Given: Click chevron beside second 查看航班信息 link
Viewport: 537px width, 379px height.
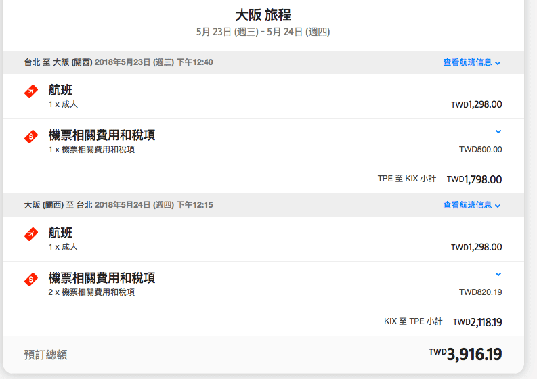Looking at the screenshot, I should point(498,206).
